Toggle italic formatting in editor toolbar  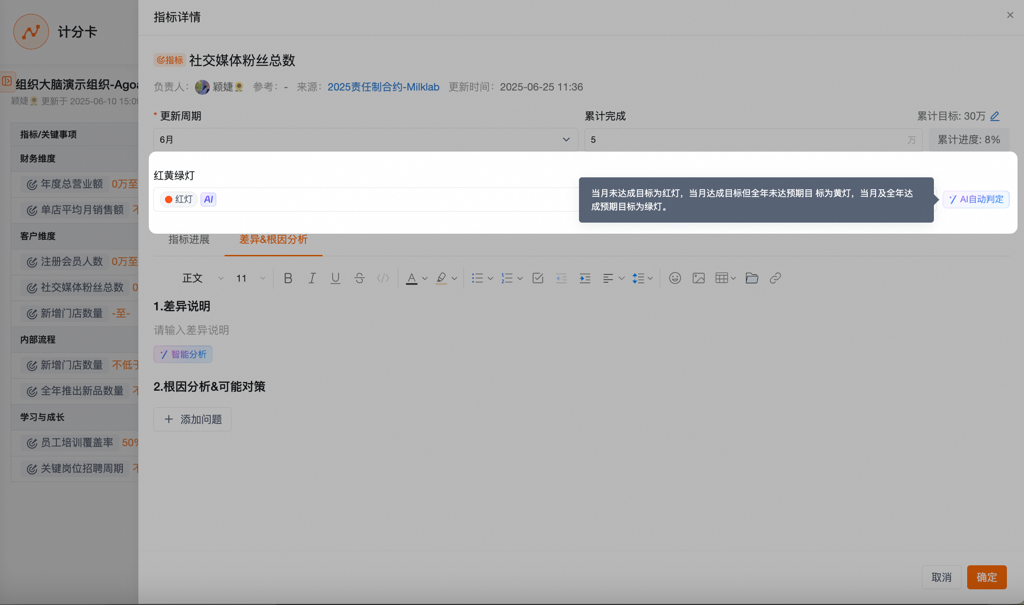(x=312, y=278)
